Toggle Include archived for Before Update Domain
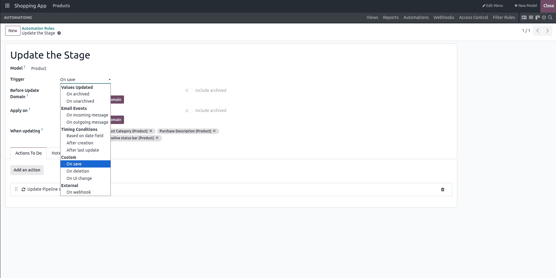This screenshot has width=556, height=278. [189, 90]
